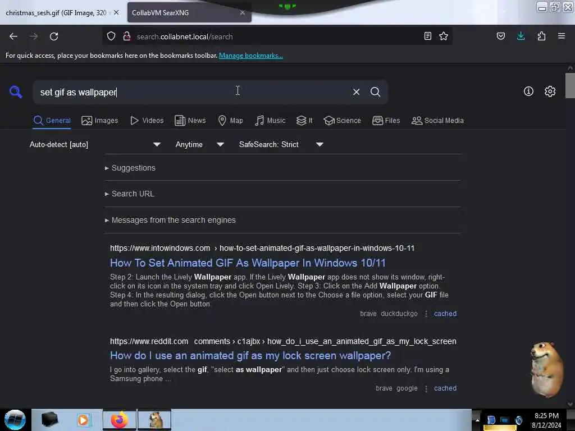Viewport: 575px width, 431px height.
Task: Close the christmas_sesh.gif tab
Action: point(116,12)
